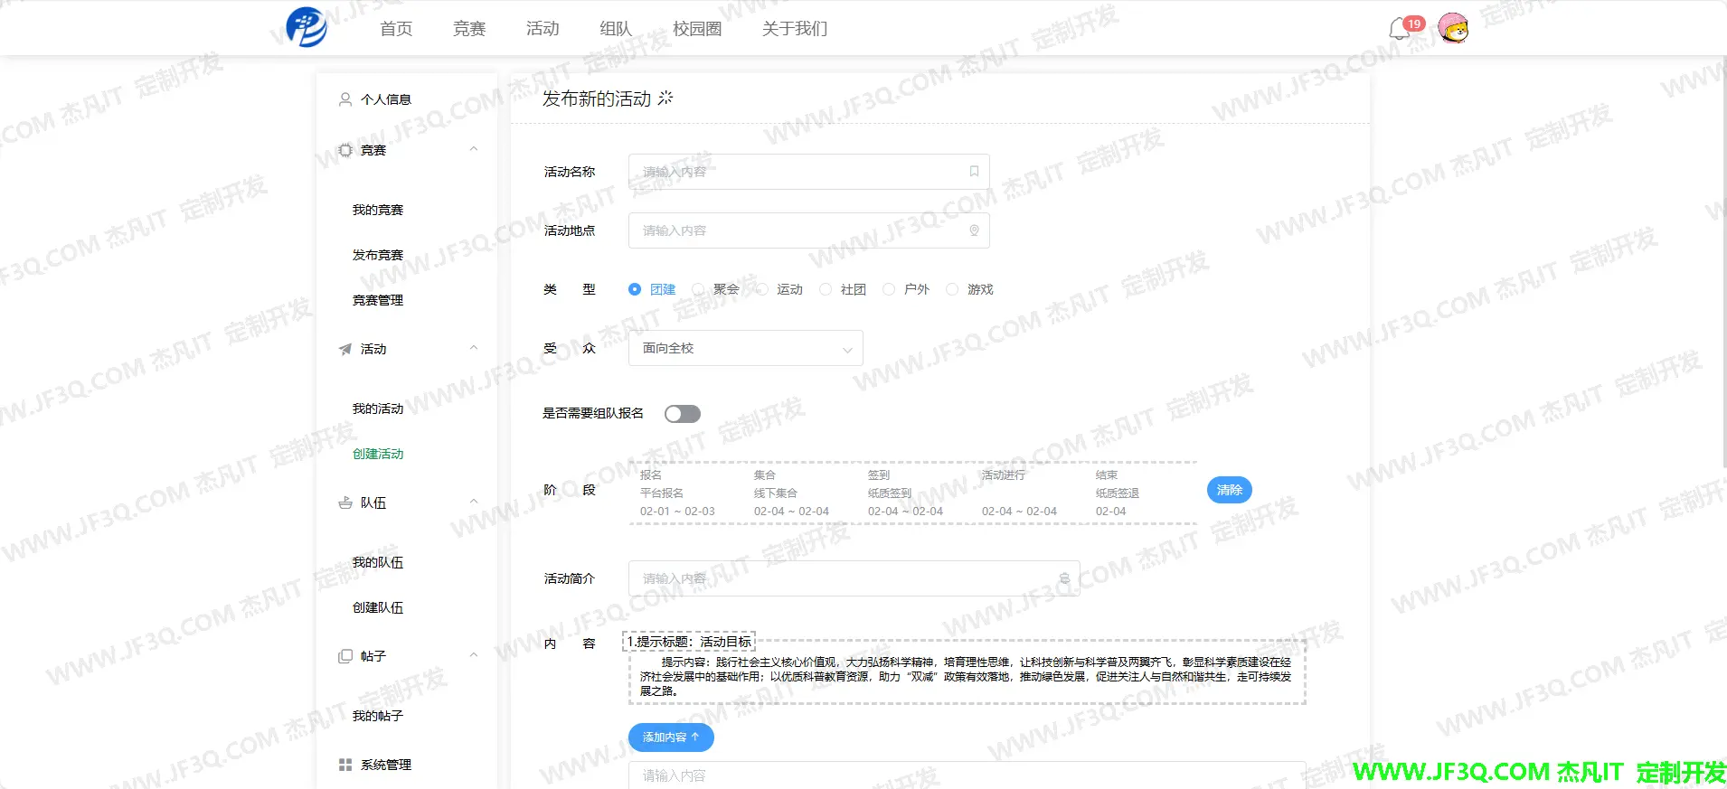Image resolution: width=1727 pixels, height=789 pixels.
Task: Click the site logo in header
Action: pos(307,27)
